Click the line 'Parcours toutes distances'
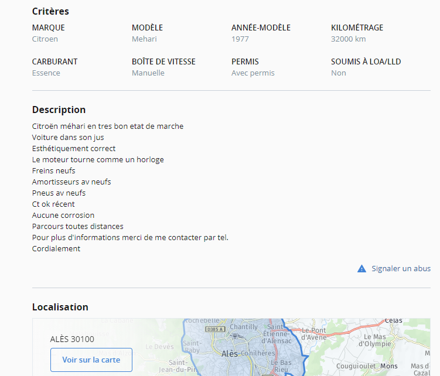 (x=78, y=227)
